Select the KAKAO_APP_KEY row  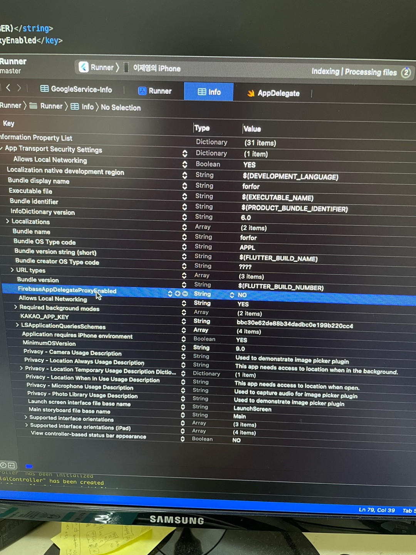(44, 316)
